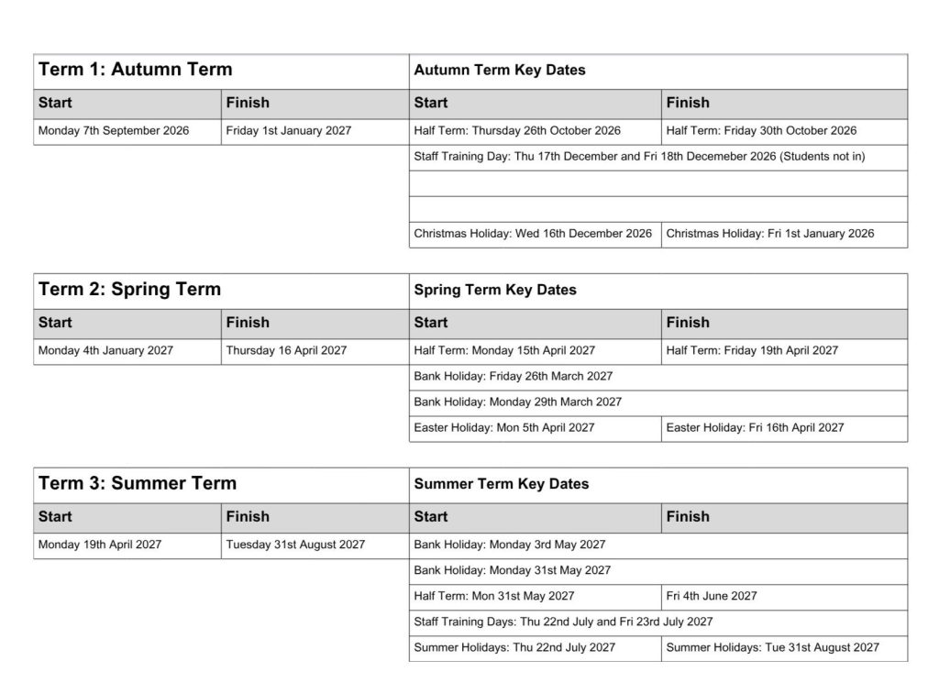Click Summer Holidays: Thu 22nd July 2027
The height and width of the screenshot is (694, 939).
(x=514, y=647)
